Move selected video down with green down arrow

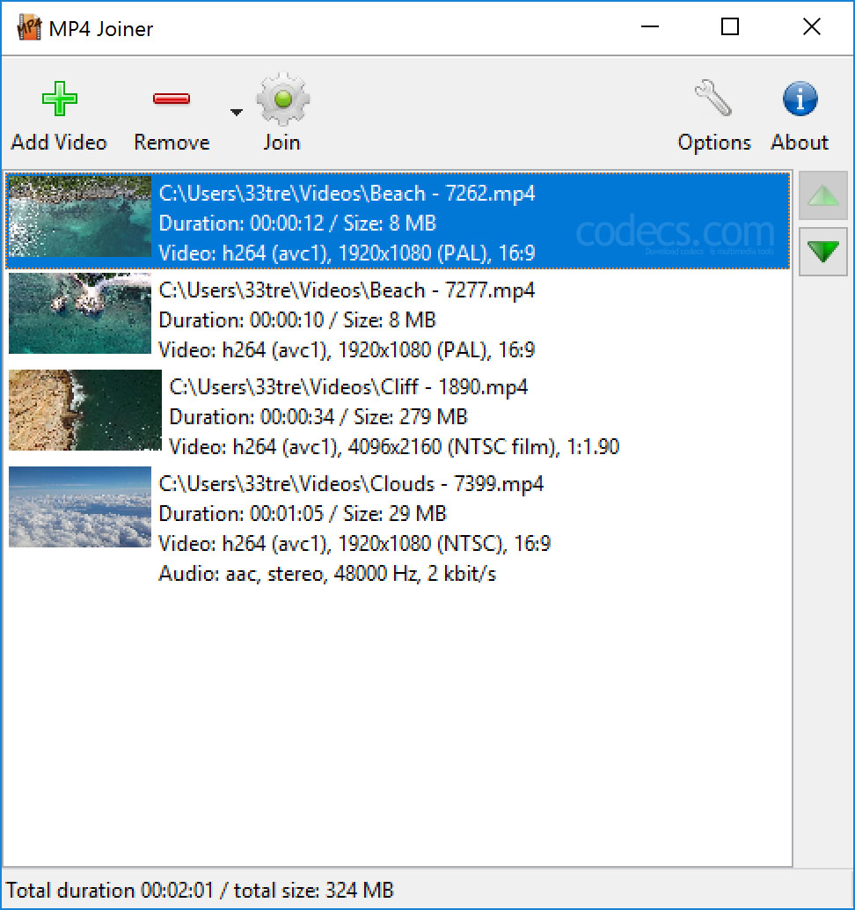pos(822,252)
